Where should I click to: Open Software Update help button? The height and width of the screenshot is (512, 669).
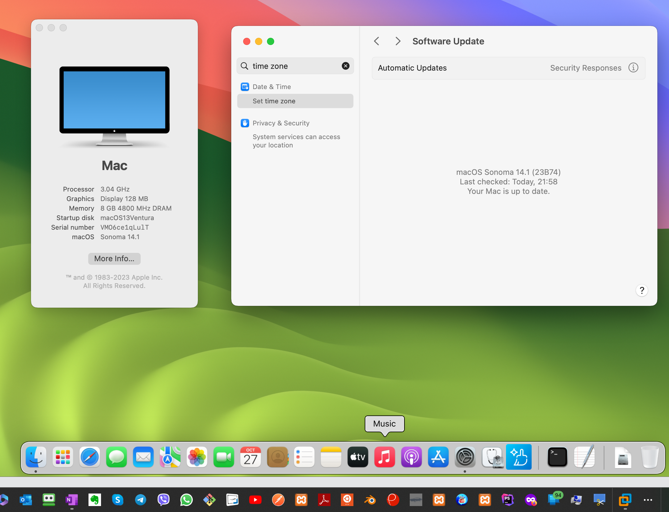(642, 290)
